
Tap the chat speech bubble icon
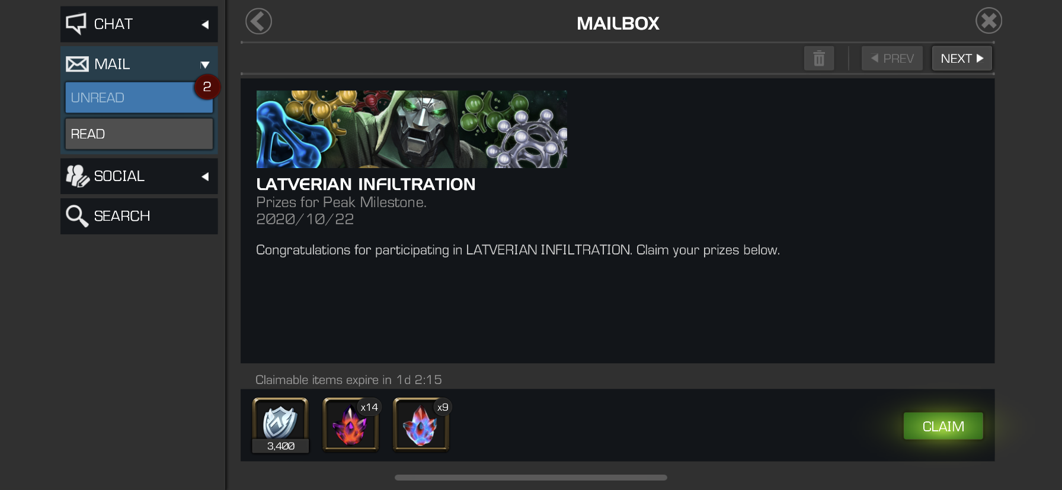[x=76, y=24]
